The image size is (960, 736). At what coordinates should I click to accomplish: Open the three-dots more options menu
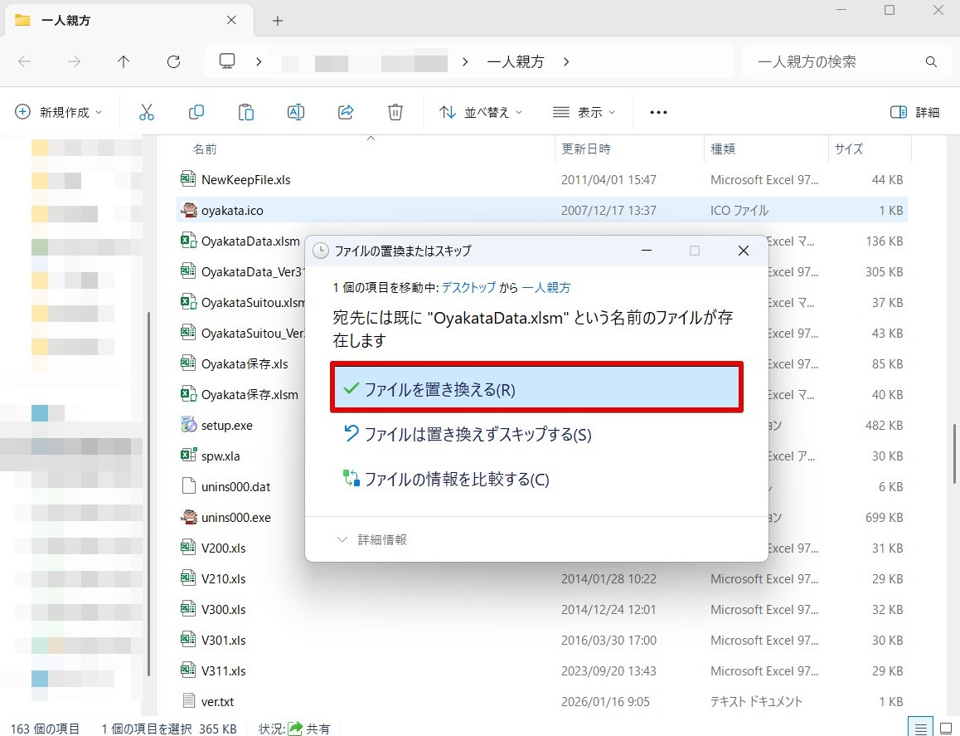[658, 112]
